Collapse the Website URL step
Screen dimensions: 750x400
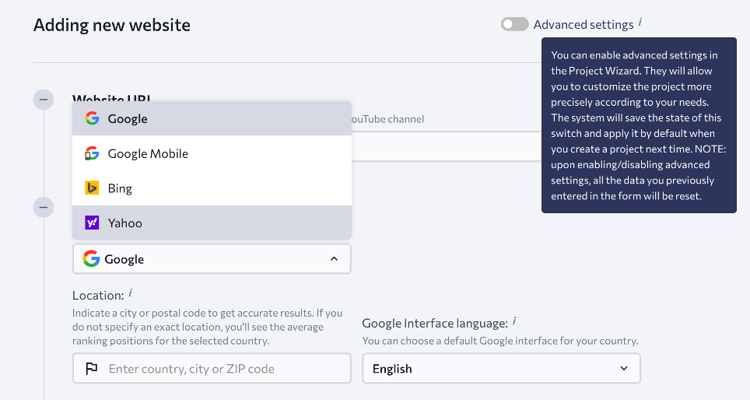pyautogui.click(x=44, y=99)
